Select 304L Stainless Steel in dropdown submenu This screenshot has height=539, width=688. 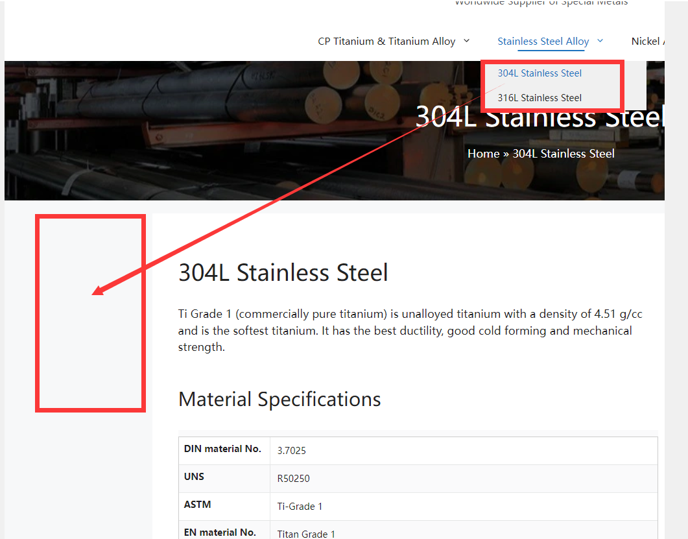point(540,73)
